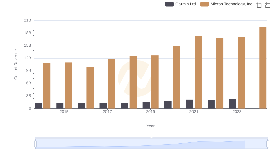Click the zoom reset restore icon
The width and height of the screenshot is (274, 157).
[x=267, y=5]
